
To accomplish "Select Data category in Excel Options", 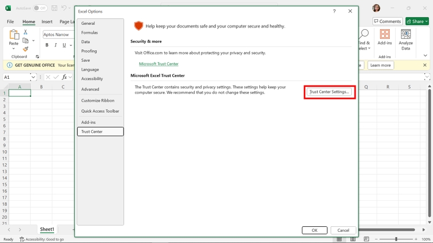I will (100, 42).
